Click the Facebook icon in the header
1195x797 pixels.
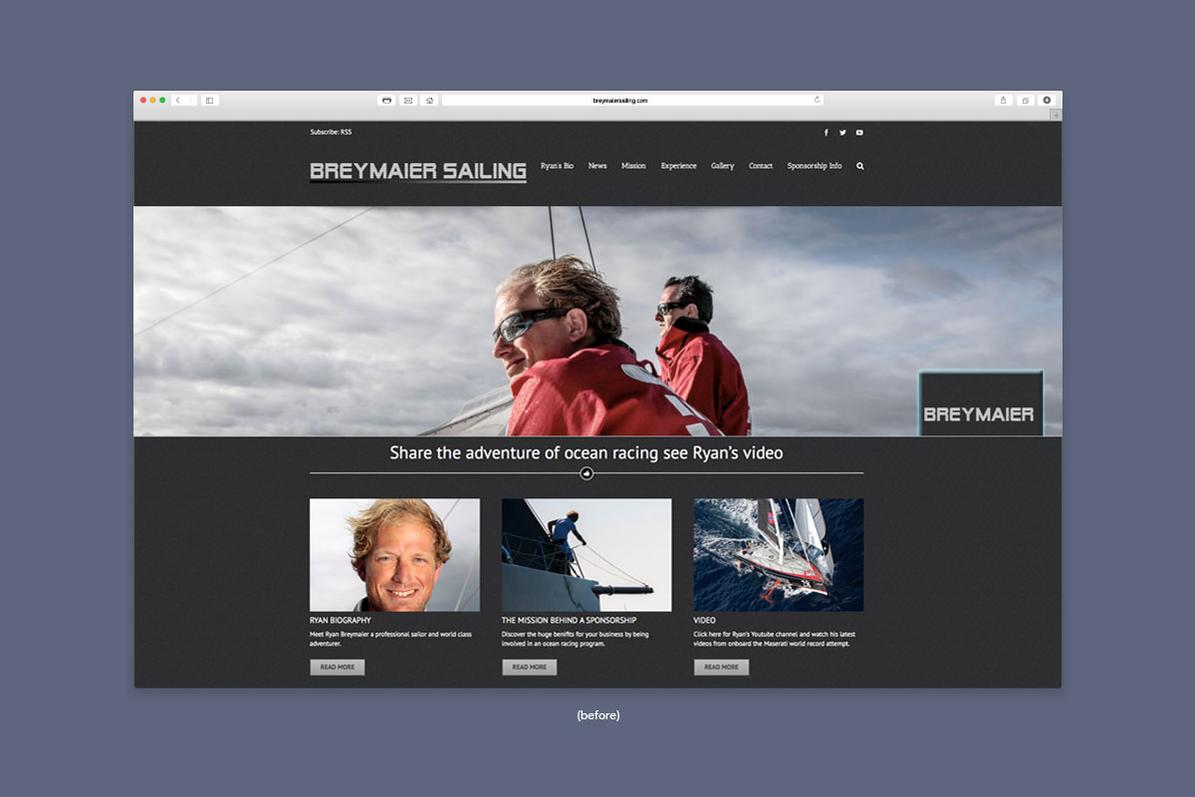coord(826,133)
